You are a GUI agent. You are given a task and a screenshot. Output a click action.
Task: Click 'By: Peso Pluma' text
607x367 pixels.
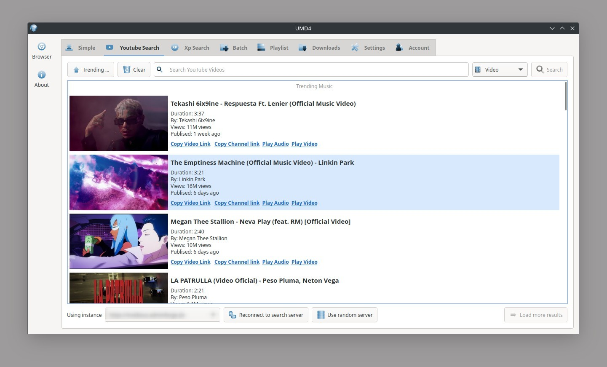[189, 297]
